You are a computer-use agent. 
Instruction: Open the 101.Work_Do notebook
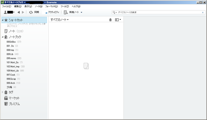tap(14, 62)
